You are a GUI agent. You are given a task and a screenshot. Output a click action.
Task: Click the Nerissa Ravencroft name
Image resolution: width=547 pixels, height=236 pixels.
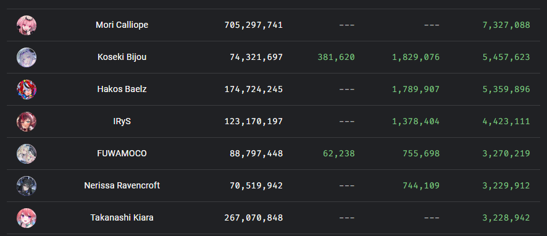(122, 186)
